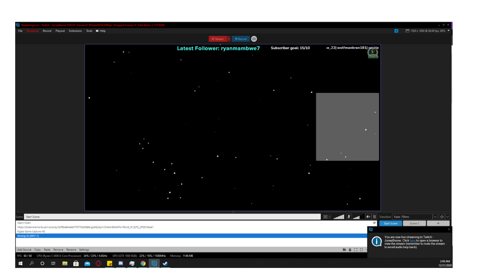Click the XSplit Broadcaster taskbar icon

(154, 263)
